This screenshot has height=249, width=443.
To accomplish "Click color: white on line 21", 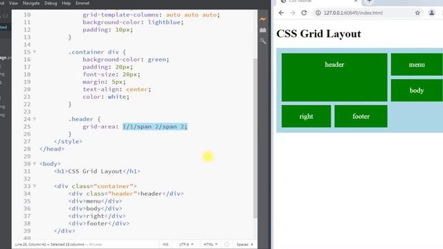I will 106,97.
